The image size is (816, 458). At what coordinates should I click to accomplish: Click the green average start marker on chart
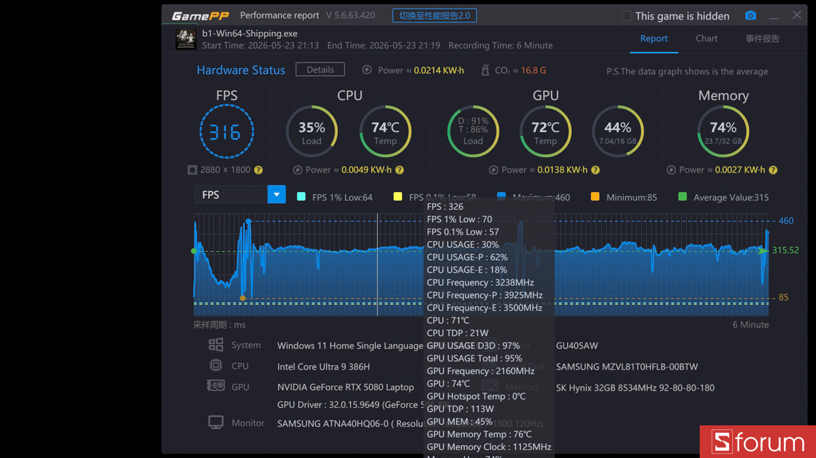click(x=194, y=251)
